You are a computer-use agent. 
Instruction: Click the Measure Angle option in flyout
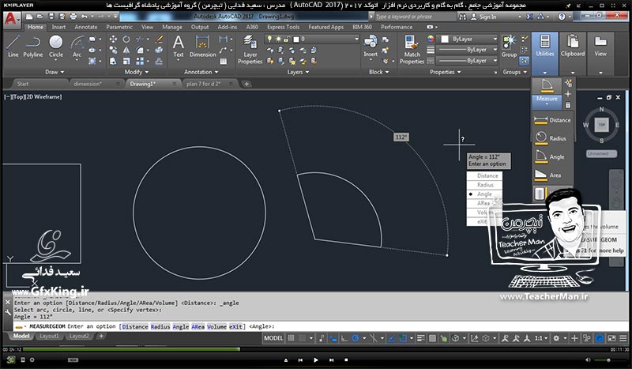point(549,156)
